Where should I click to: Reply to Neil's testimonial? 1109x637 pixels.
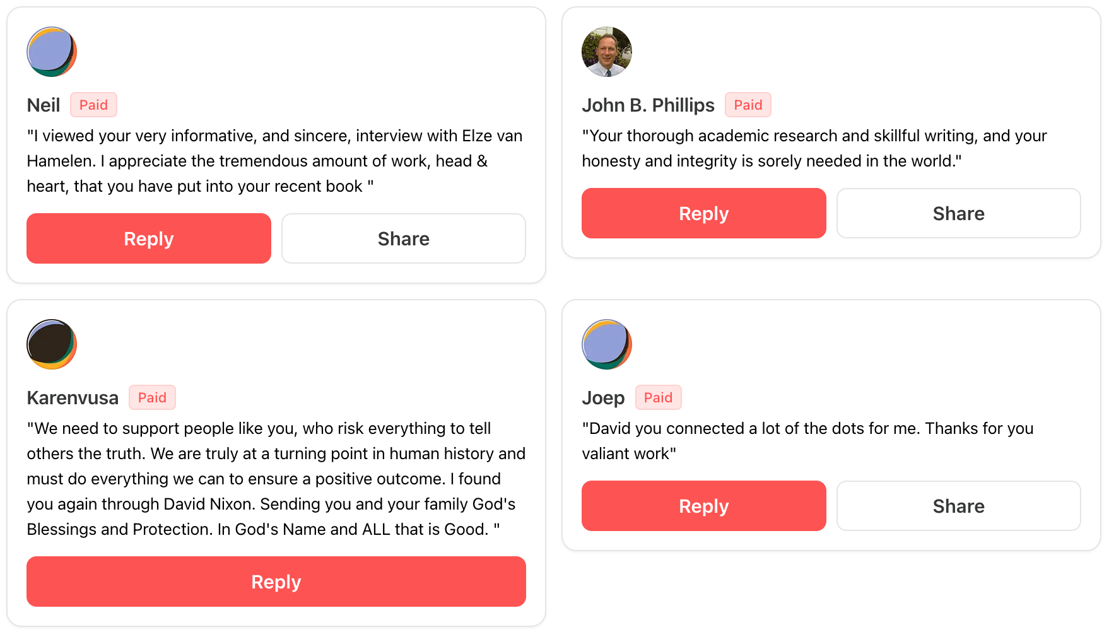tap(149, 238)
